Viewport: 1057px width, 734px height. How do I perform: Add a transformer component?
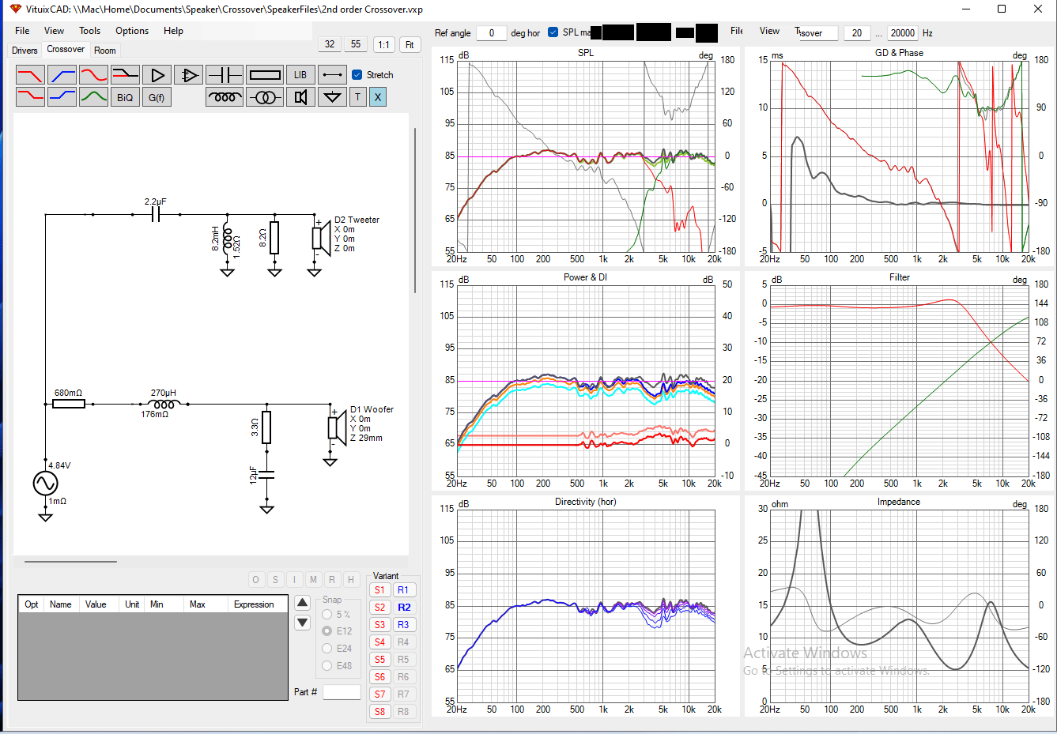point(264,97)
